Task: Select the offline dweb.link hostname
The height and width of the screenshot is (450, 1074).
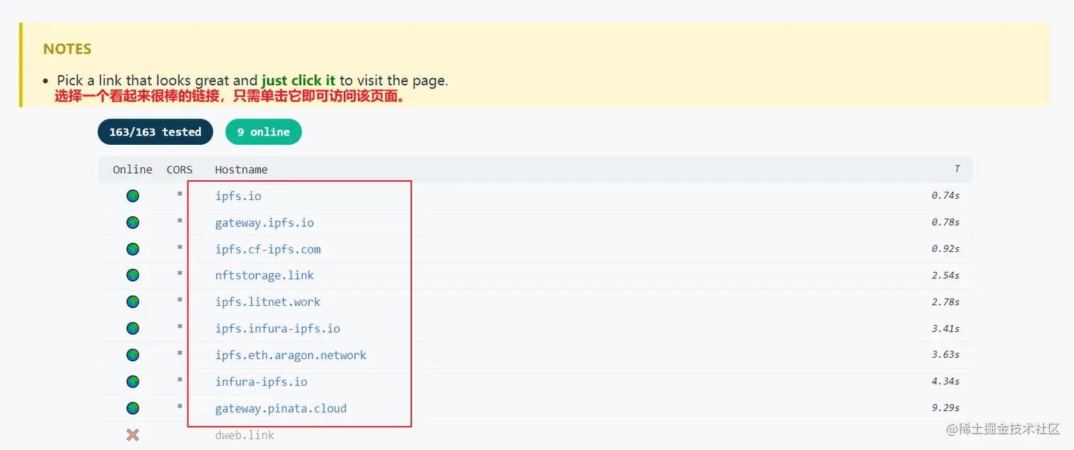Action: point(244,435)
